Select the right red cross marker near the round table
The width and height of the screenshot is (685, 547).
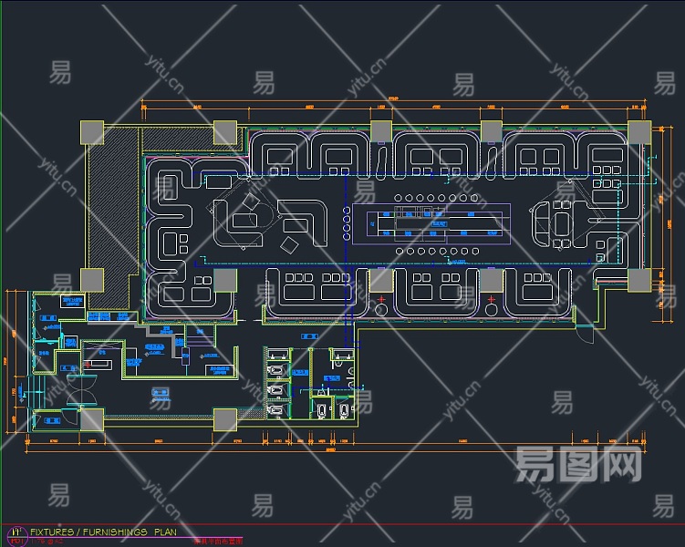click(x=491, y=299)
